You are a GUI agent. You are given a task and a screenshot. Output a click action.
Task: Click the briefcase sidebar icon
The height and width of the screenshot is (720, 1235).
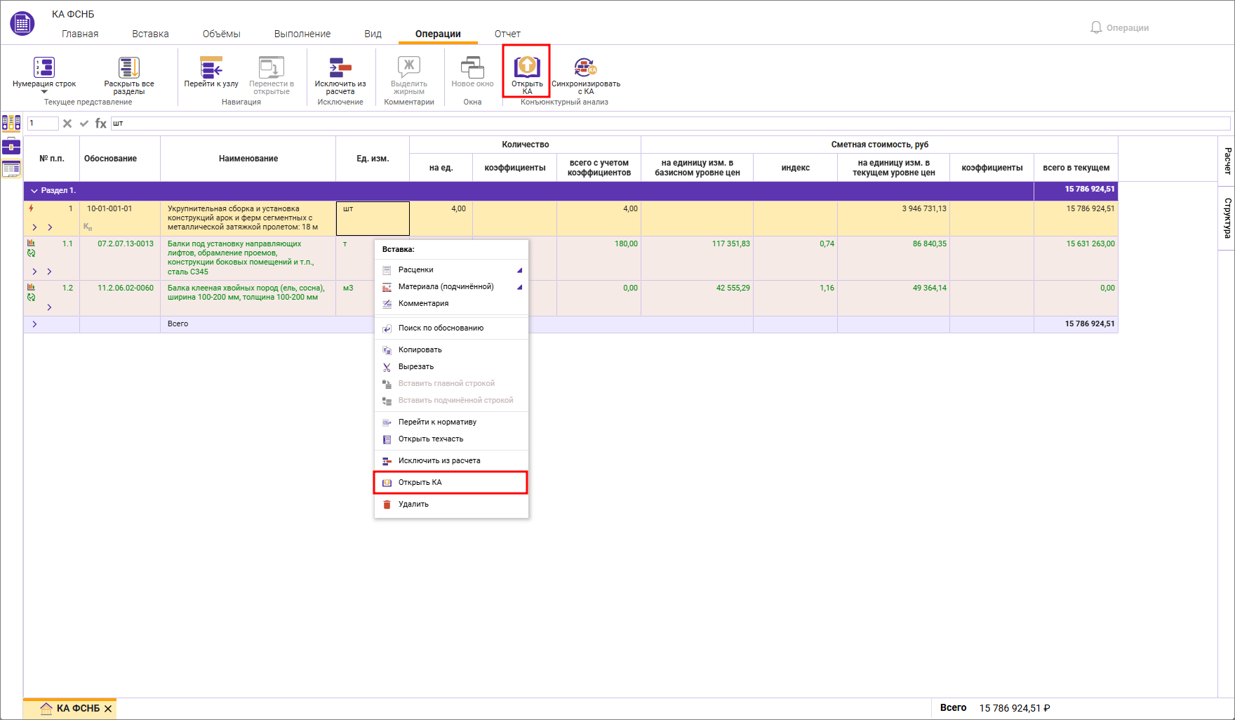tap(11, 146)
